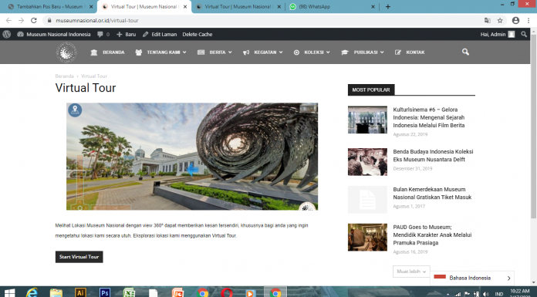Expand the Koleksi dropdown menu
The width and height of the screenshot is (537, 297).
click(x=312, y=52)
